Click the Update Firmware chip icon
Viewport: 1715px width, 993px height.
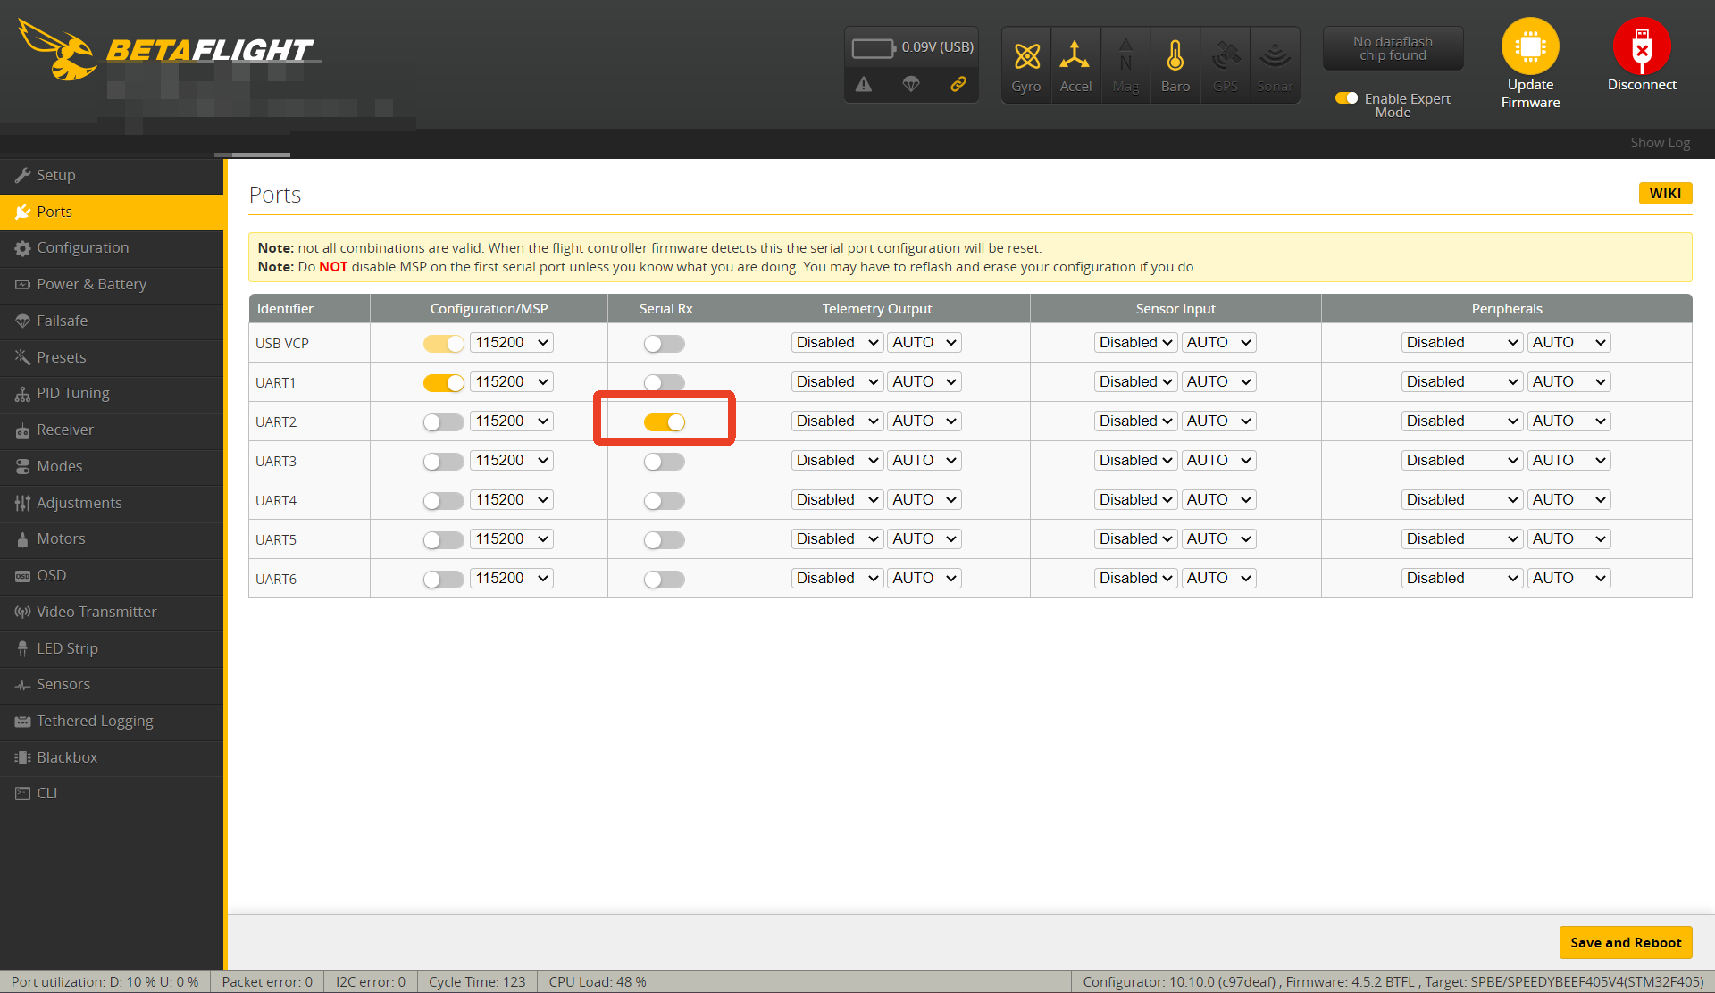(1529, 46)
